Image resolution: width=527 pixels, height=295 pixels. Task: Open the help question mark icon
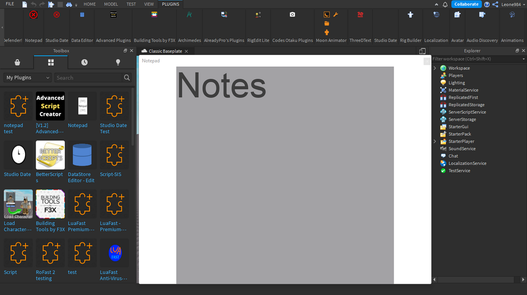pos(487,5)
